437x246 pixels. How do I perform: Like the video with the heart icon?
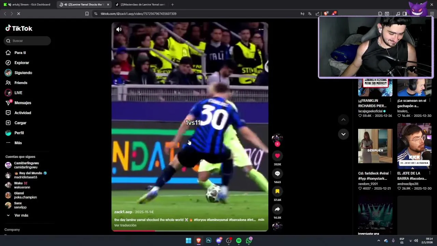pos(277,156)
